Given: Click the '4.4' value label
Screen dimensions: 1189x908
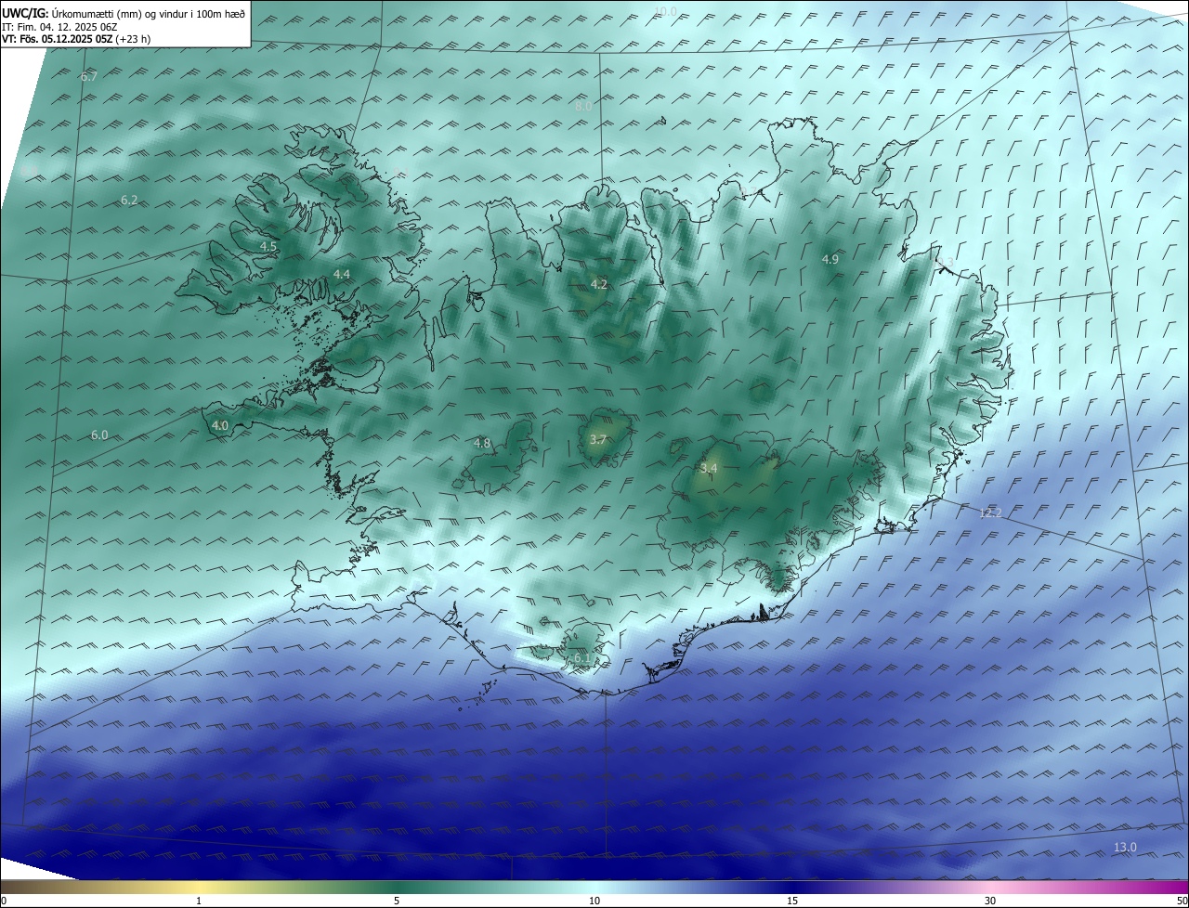Looking at the screenshot, I should point(342,274).
